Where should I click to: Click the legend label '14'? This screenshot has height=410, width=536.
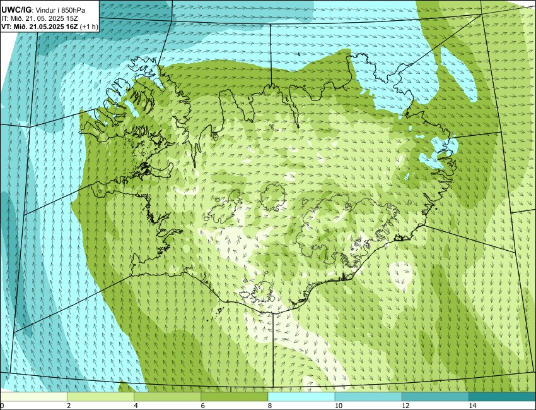click(x=472, y=406)
